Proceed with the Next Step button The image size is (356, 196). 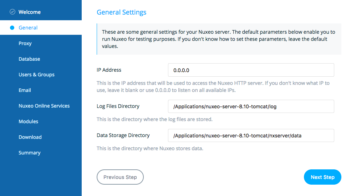(322, 177)
